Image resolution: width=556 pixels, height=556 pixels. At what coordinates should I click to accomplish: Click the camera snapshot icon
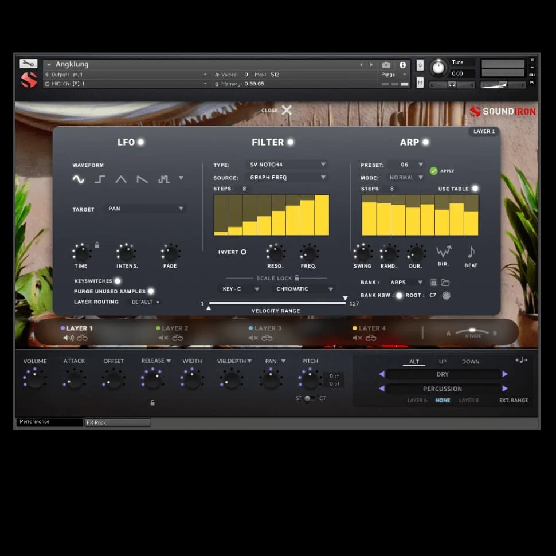pos(386,65)
